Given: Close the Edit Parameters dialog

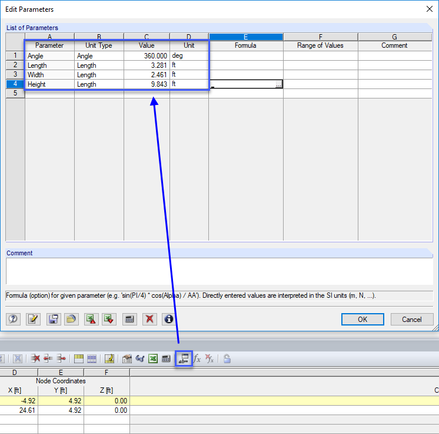Looking at the screenshot, I should (x=430, y=9).
